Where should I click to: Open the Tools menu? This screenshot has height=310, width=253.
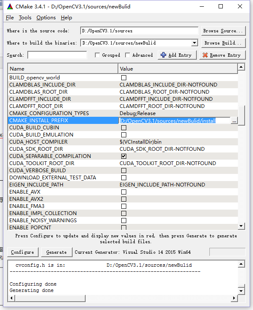(x=25, y=18)
